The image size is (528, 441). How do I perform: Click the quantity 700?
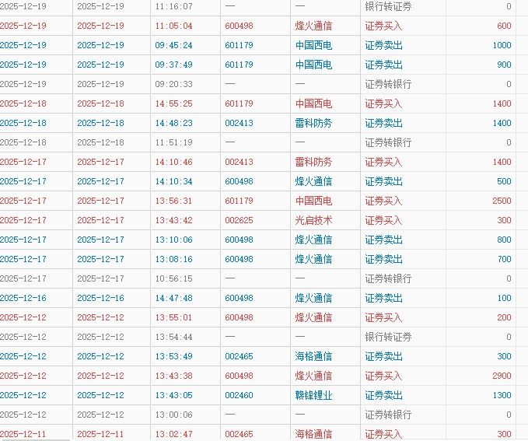(504, 260)
